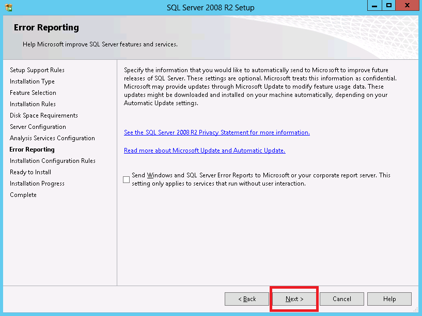
Task: Open the SQL Server 2008 R2 Privacy Statement link
Action: tap(216, 132)
